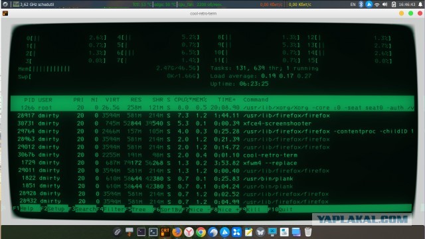Open the gray butterfly app in dock
Screen dimensions: 425x239
pos(260,232)
